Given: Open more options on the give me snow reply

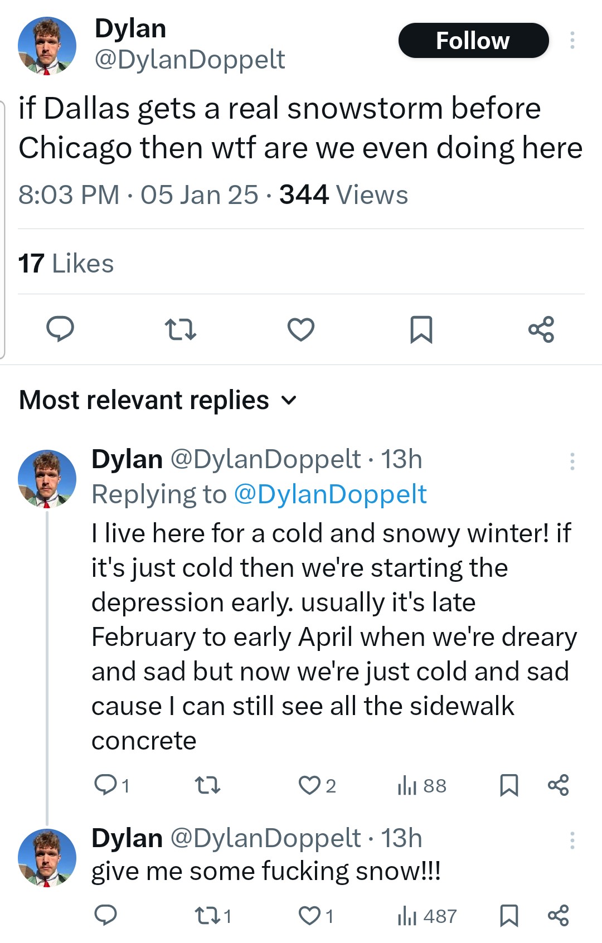Looking at the screenshot, I should (x=572, y=840).
